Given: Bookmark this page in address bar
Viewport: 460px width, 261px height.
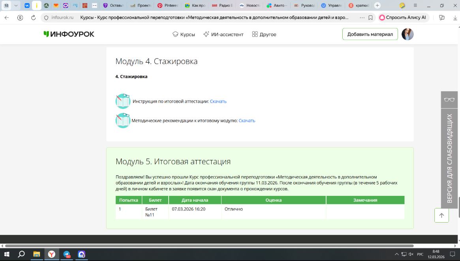Looking at the screenshot, I should coord(370,18).
